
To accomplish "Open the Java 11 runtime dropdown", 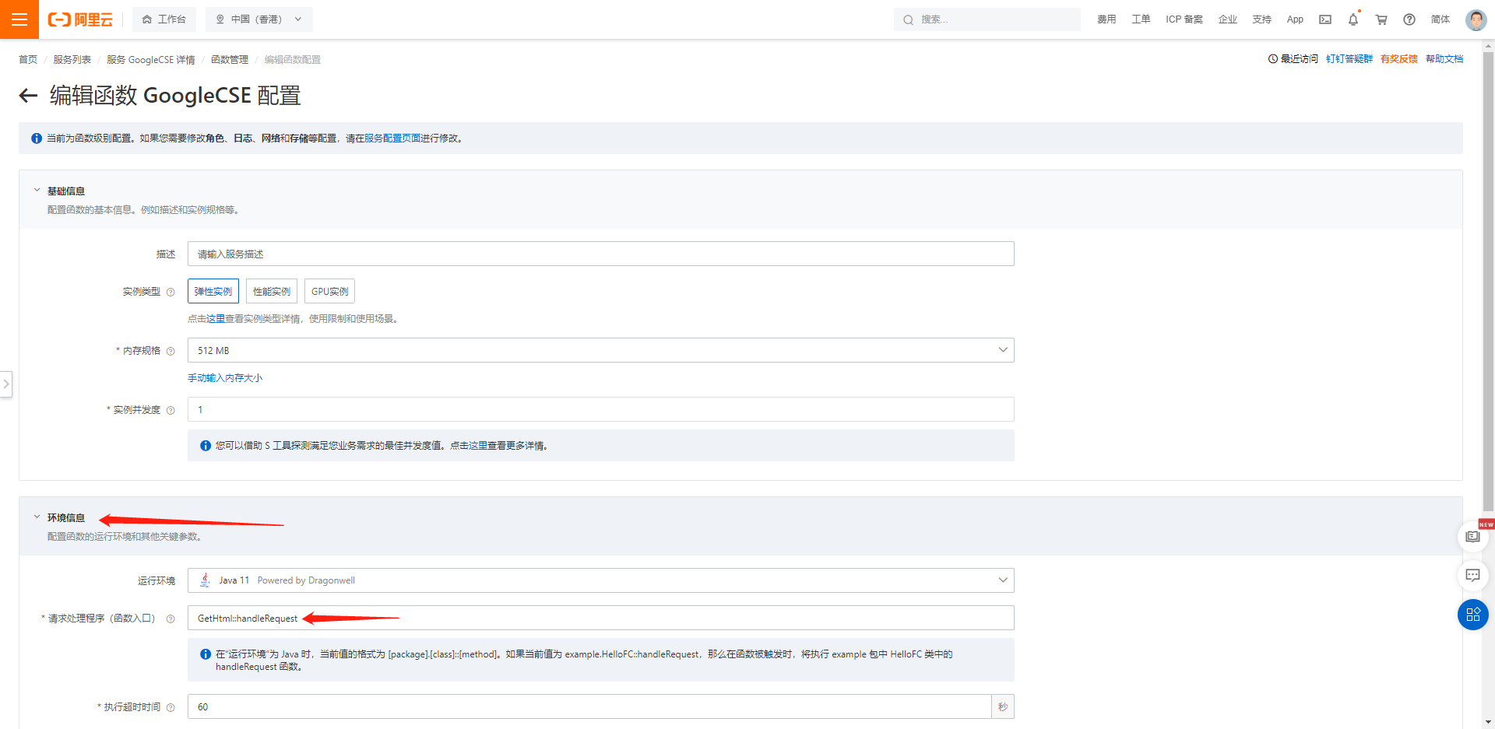I will coord(600,580).
